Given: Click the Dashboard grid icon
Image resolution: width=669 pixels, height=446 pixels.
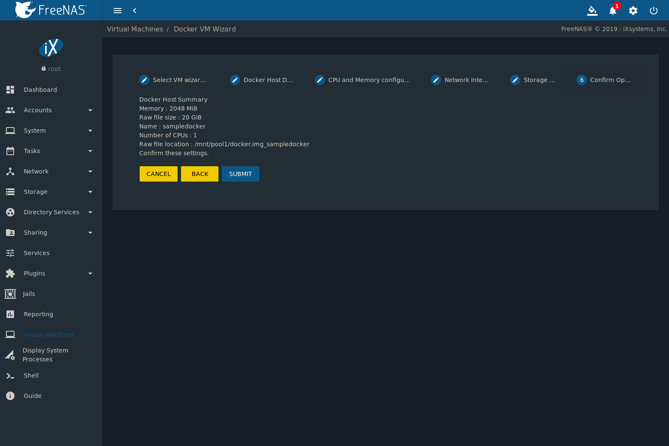Looking at the screenshot, I should [10, 90].
